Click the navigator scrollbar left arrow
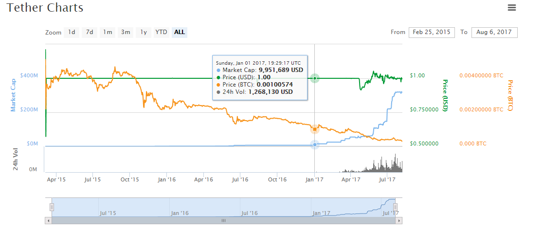The width and height of the screenshot is (543, 232). (49, 220)
